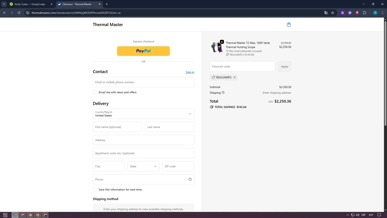Image resolution: width=387 pixels, height=218 pixels.
Task: Open a new browser tab
Action: click(x=107, y=4)
